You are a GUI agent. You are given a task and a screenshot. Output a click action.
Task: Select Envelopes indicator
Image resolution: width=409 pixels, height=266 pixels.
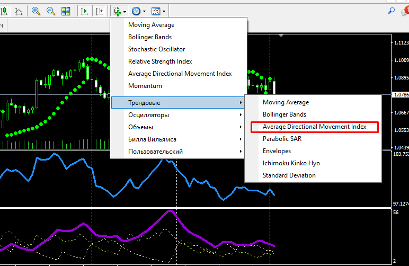[313, 151]
